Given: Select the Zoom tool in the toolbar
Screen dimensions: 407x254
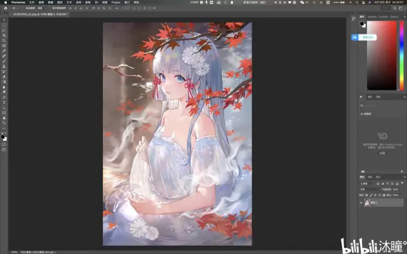Looking at the screenshot, I should [x=4, y=123].
